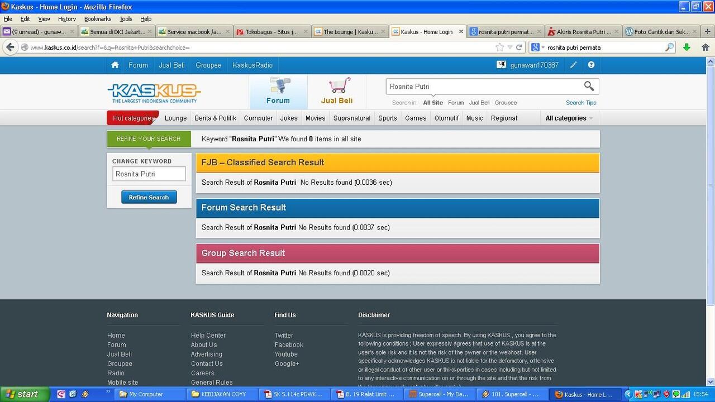Open the Mobile site footer link
715x402 pixels.
click(122, 382)
